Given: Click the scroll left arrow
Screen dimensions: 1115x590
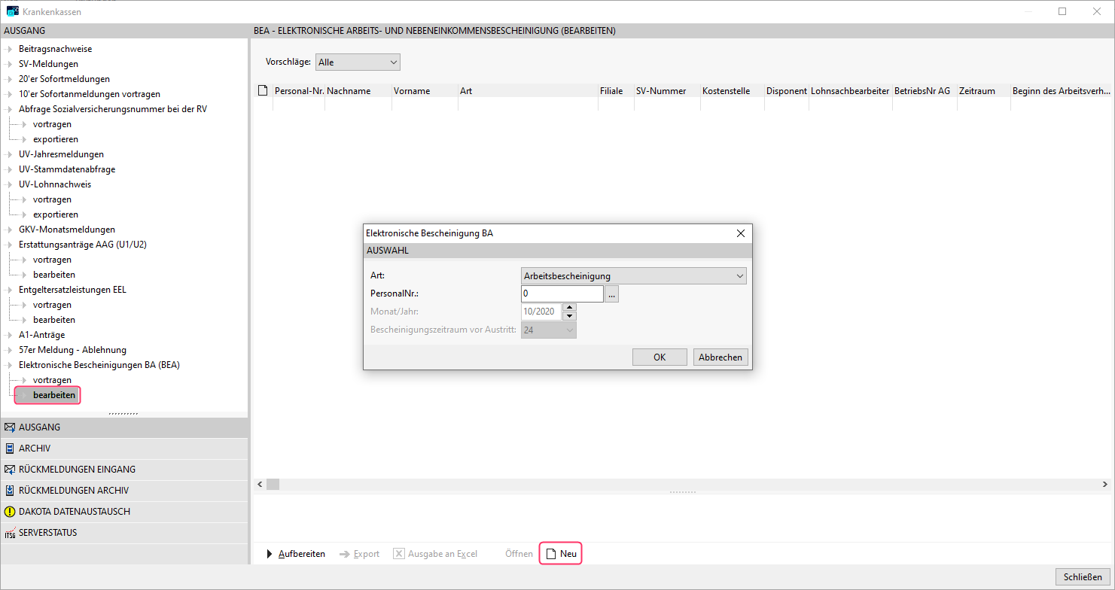Looking at the screenshot, I should click(260, 485).
